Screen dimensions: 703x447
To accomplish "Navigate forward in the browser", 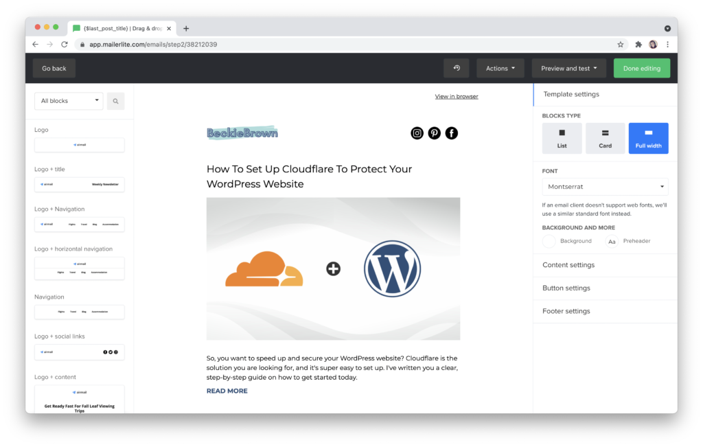I will click(49, 45).
